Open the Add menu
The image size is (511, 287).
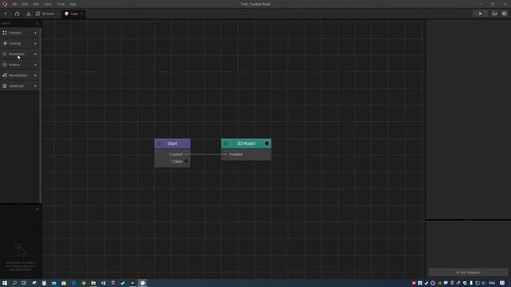[x=36, y=4]
